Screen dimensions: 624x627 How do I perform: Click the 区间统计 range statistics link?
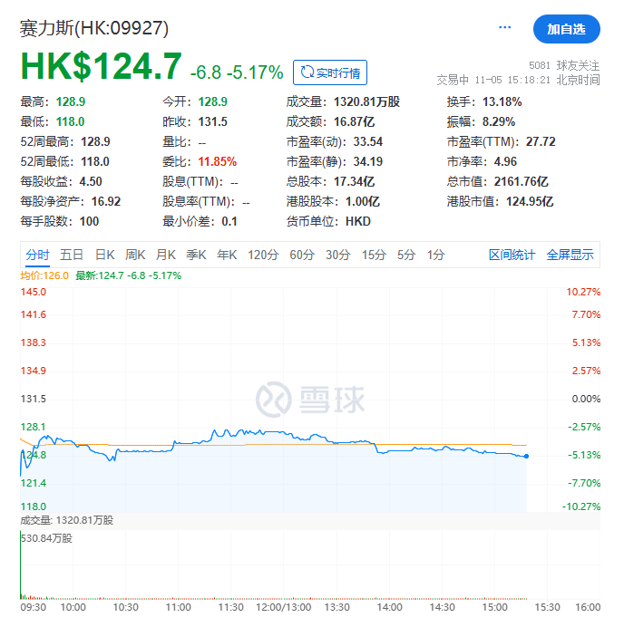pos(512,256)
